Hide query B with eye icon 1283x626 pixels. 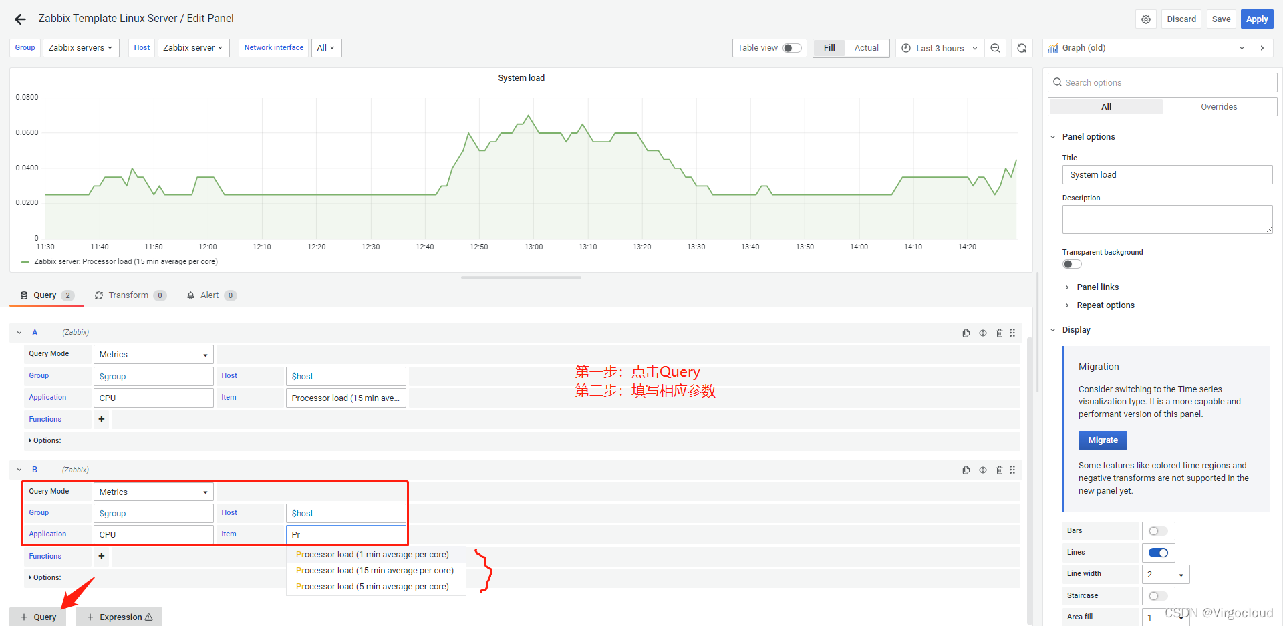983,470
